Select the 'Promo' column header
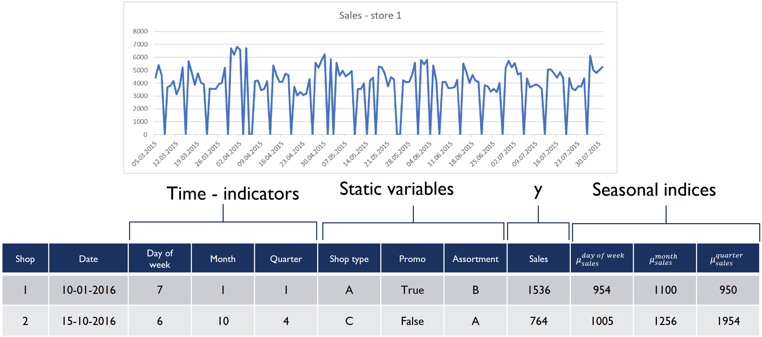The width and height of the screenshot is (762, 337). pos(412,259)
